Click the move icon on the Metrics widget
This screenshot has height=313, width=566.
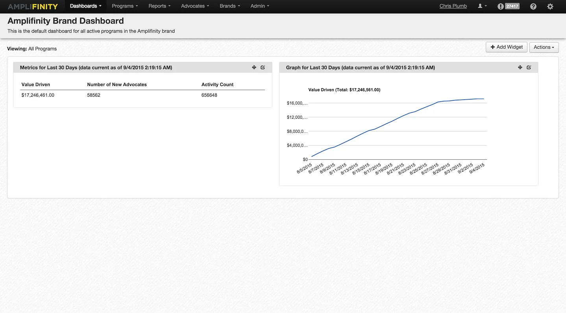coord(254,67)
